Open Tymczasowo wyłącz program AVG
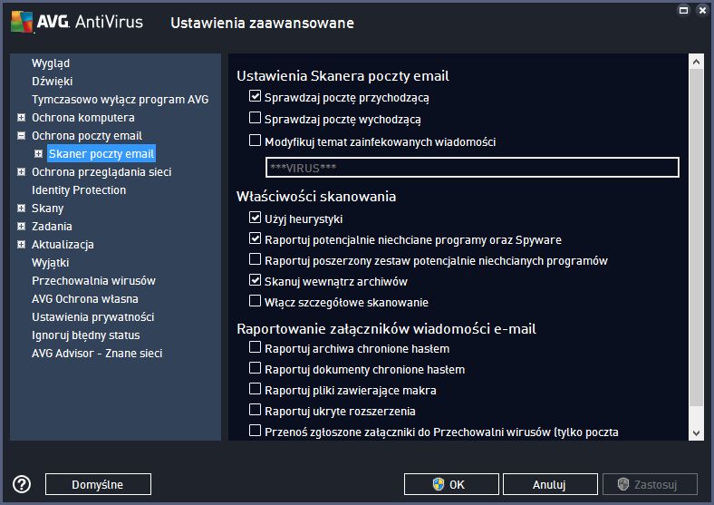Image resolution: width=714 pixels, height=505 pixels. 121,100
